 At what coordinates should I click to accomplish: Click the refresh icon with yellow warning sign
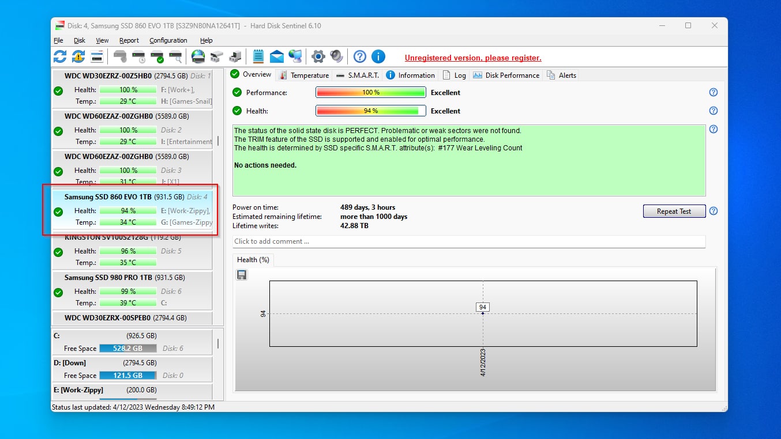coord(78,56)
